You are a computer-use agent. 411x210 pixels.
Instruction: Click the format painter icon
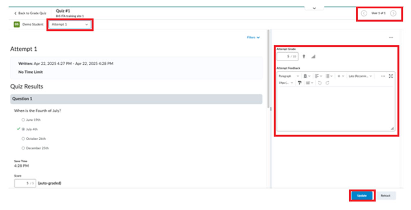(x=299, y=83)
